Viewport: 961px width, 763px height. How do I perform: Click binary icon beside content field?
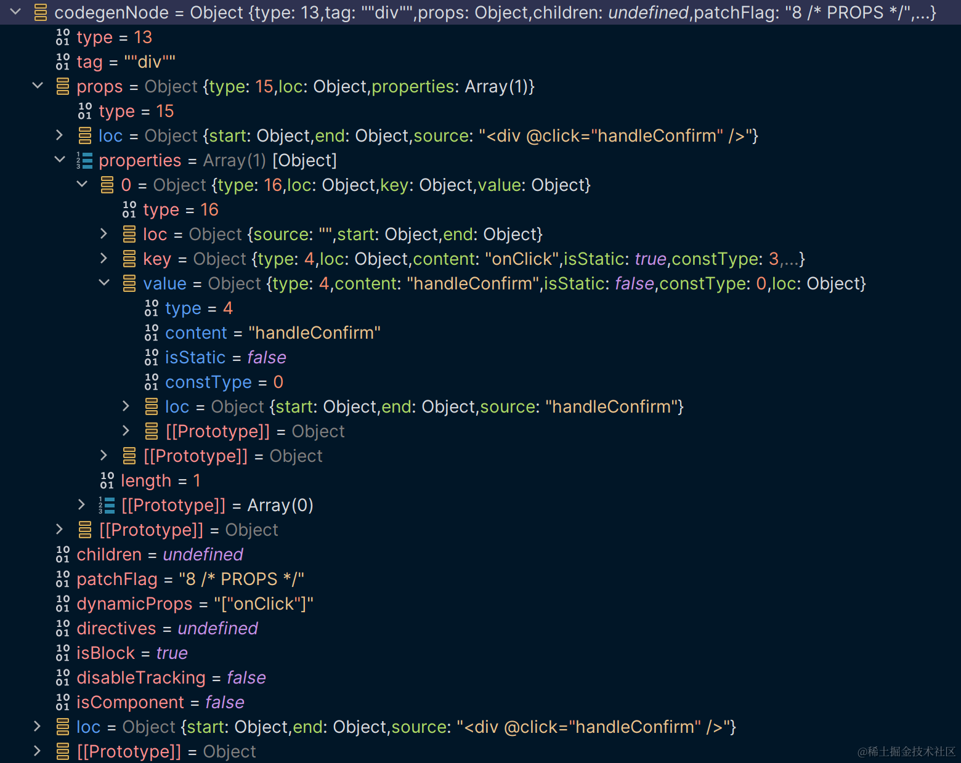coord(152,333)
